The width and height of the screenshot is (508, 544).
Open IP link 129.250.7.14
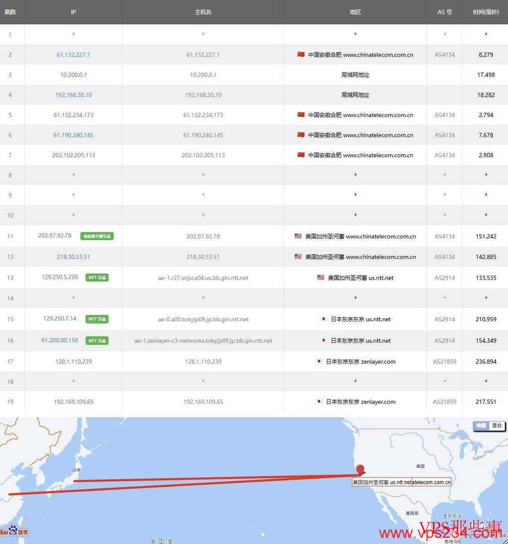tap(60, 318)
